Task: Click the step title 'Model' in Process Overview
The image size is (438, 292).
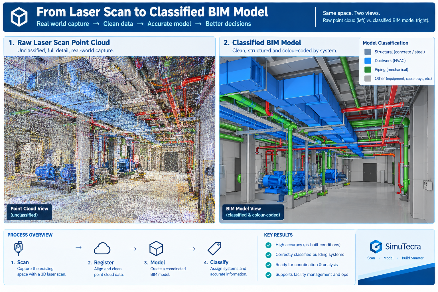Action: point(158,262)
